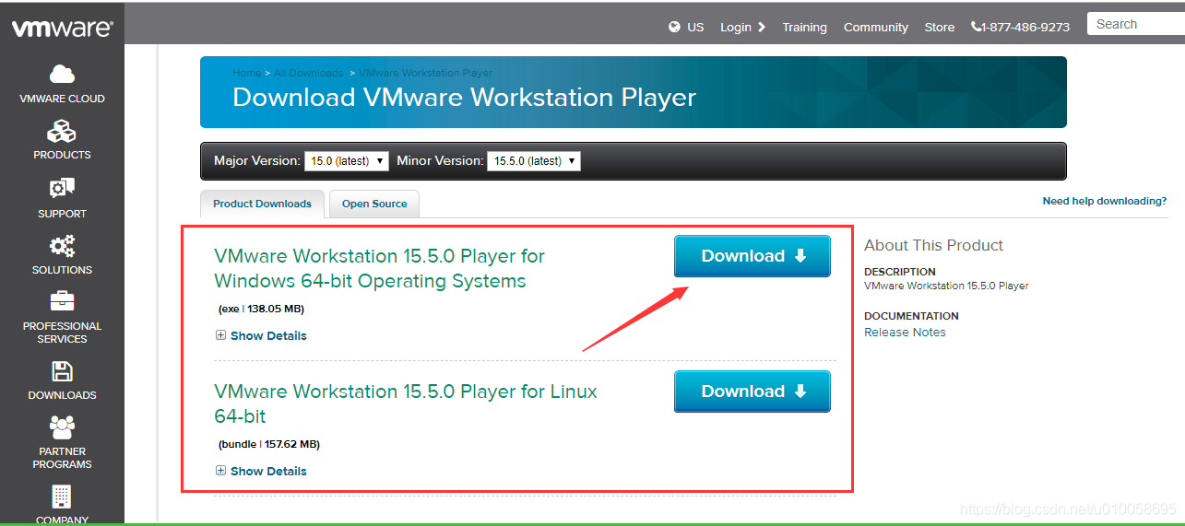
Task: Open the Release Notes link
Action: click(x=905, y=332)
